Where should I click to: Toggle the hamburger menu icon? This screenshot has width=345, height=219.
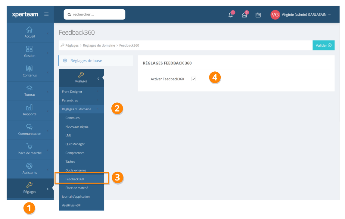46,14
